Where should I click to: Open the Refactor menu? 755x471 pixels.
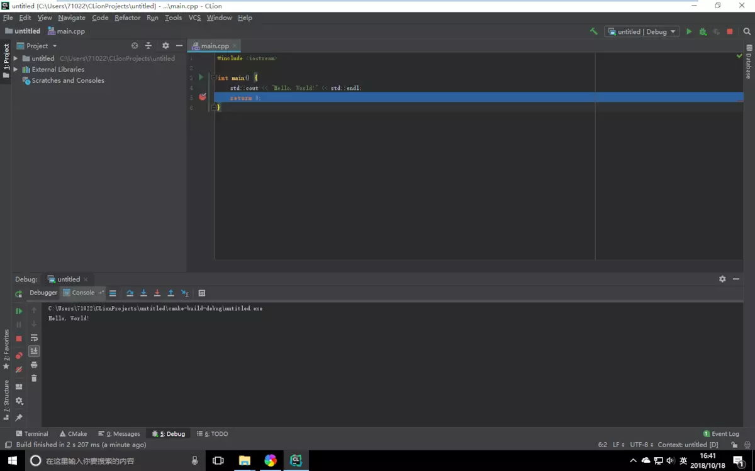pos(127,18)
